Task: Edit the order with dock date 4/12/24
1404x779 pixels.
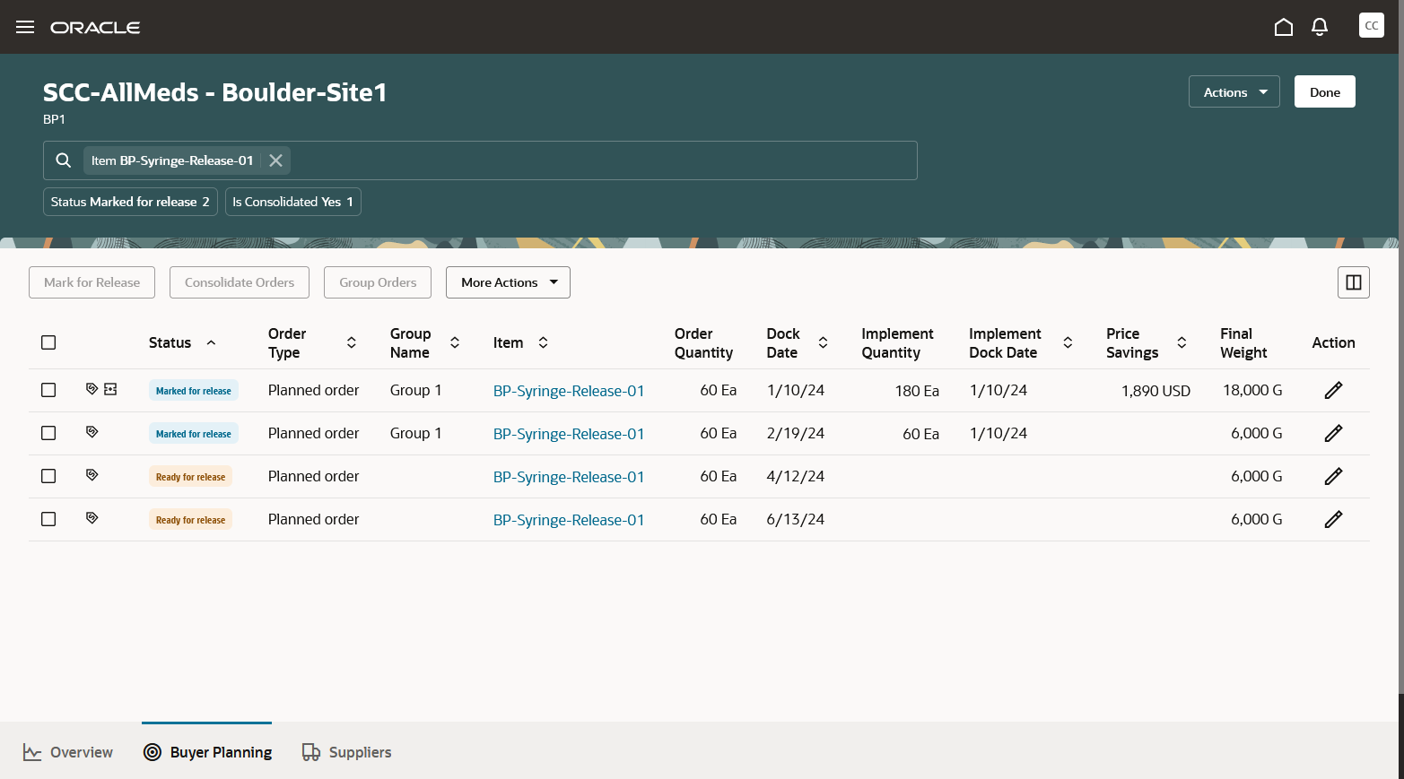Action: pyautogui.click(x=1334, y=476)
